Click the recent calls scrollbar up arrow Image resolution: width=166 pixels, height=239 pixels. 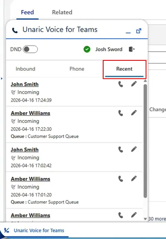click(x=145, y=81)
